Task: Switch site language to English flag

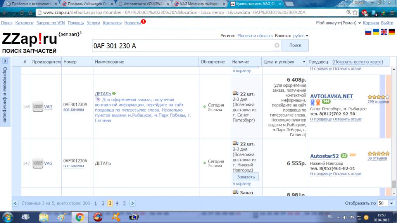Action: pyautogui.click(x=384, y=32)
